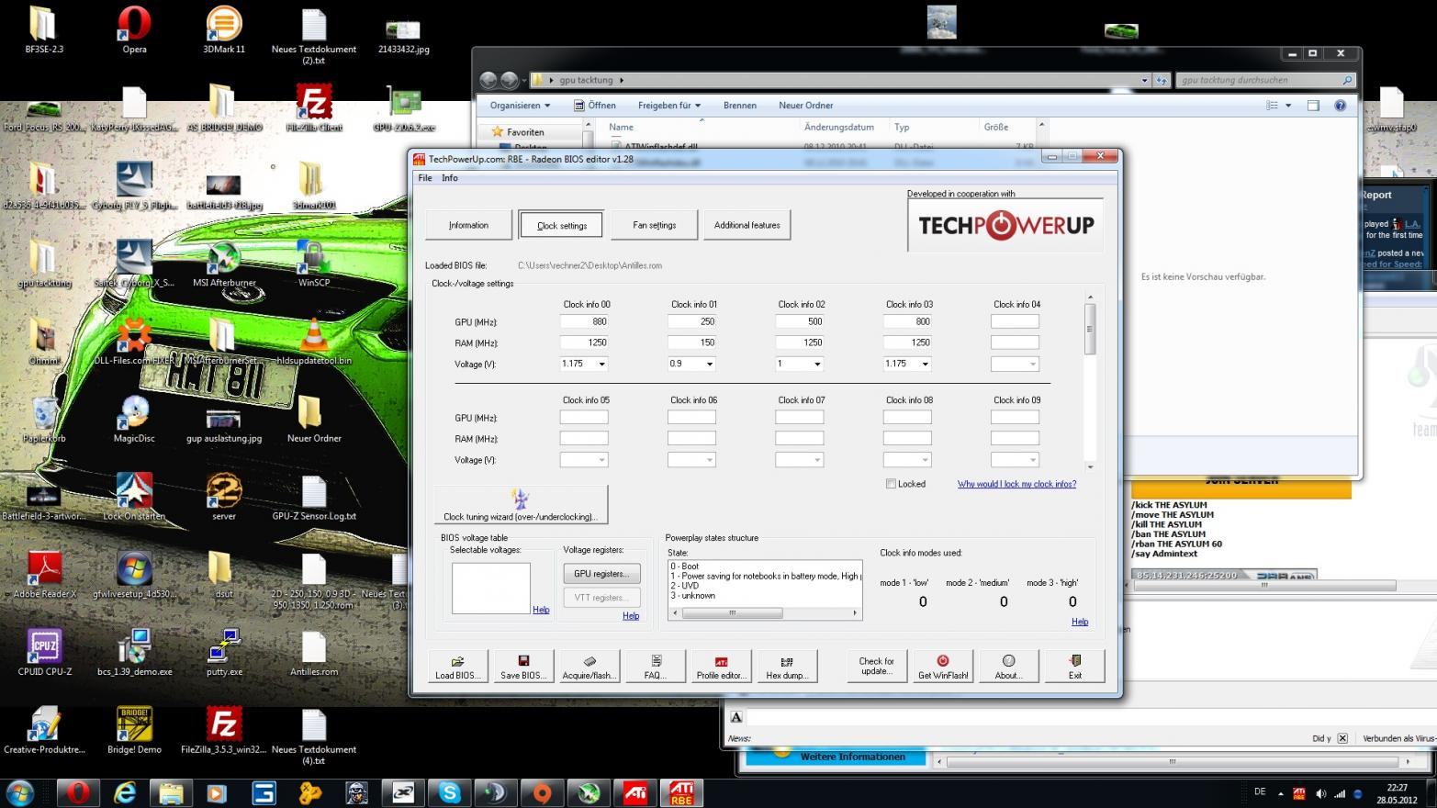Enable the Locked checkbox
The image size is (1437, 808).
(891, 484)
